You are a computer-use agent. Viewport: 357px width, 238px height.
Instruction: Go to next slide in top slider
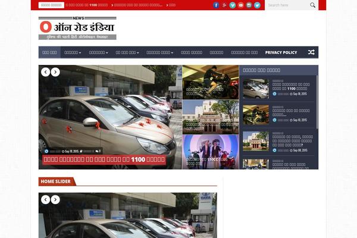(x=55, y=72)
